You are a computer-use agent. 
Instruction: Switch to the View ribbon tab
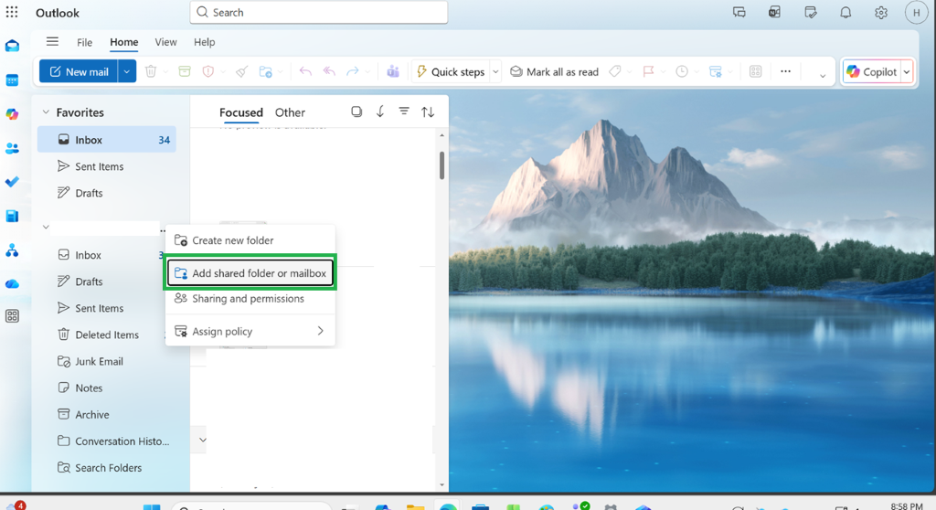coord(165,42)
